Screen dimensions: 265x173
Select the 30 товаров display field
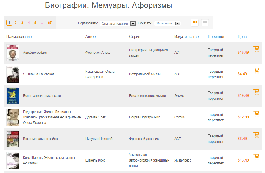click(x=167, y=24)
